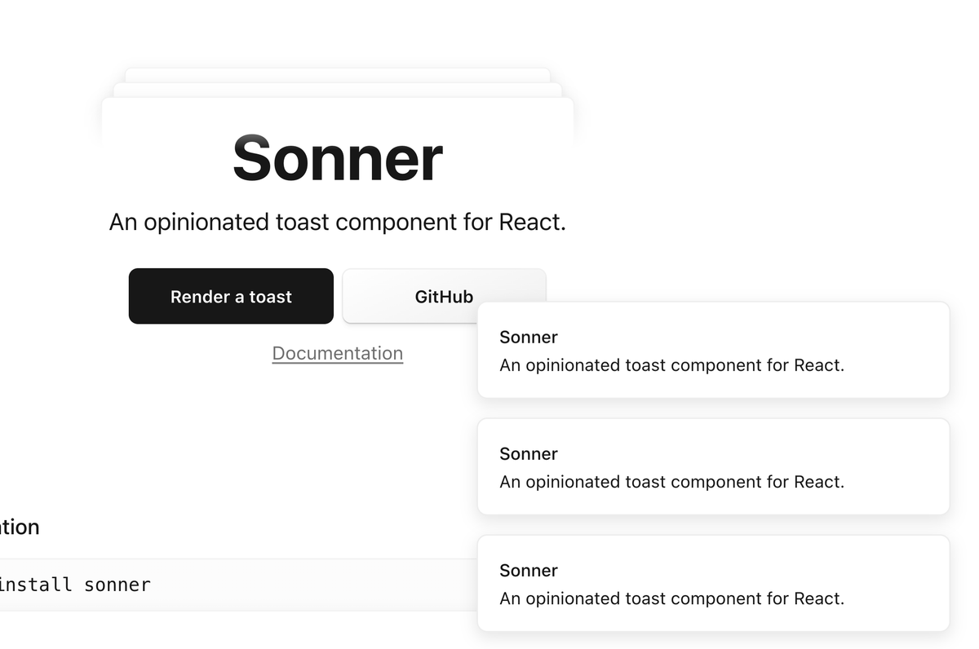The height and width of the screenshot is (649, 979).
Task: Click the middle toast notification
Action: [713, 466]
